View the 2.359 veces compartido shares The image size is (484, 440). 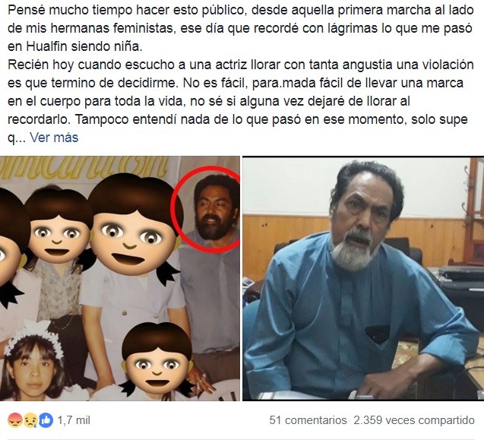pyautogui.click(x=414, y=420)
